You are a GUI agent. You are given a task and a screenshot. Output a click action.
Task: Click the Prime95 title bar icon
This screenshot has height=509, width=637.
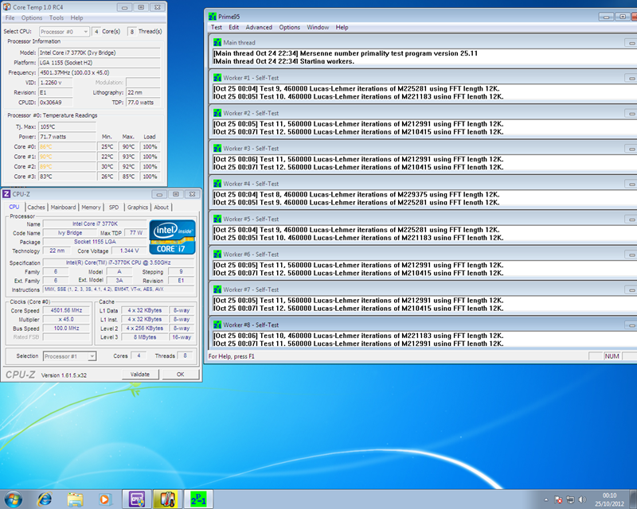pos(213,17)
